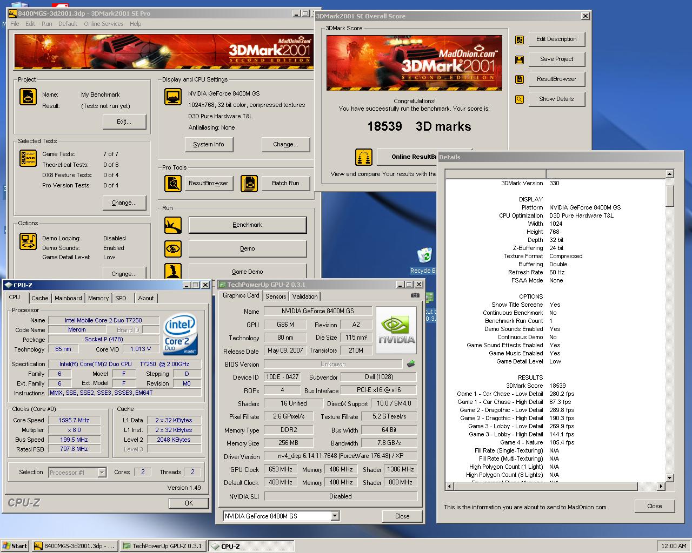This screenshot has width=692, height=553.
Task: Click the Close button at GPU-Z bottom
Action: point(402,516)
